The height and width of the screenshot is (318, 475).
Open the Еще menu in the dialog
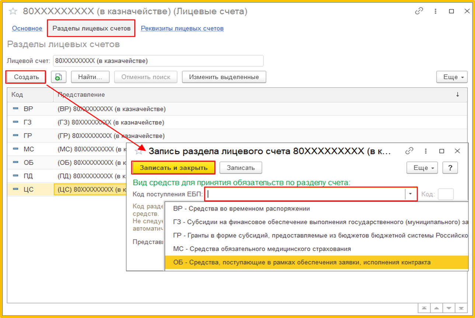pos(422,168)
